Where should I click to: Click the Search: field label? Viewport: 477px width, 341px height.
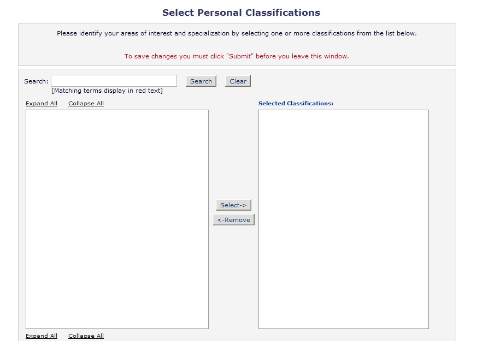[36, 81]
